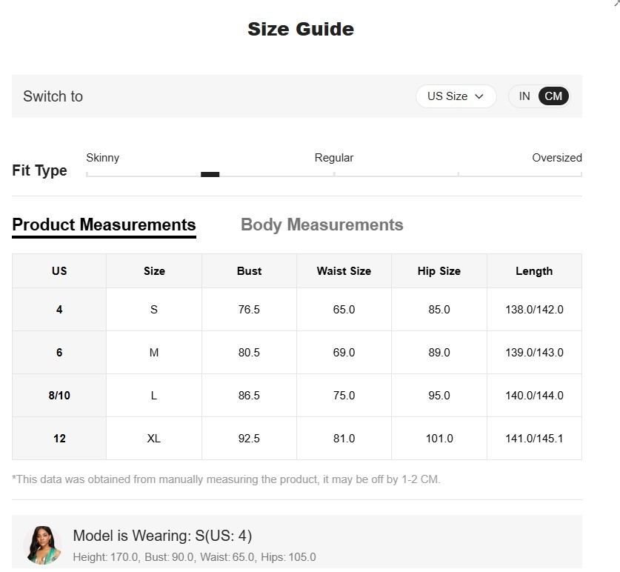Switch to the Body Measurements tab
This screenshot has height=572, width=620.
coord(322,225)
